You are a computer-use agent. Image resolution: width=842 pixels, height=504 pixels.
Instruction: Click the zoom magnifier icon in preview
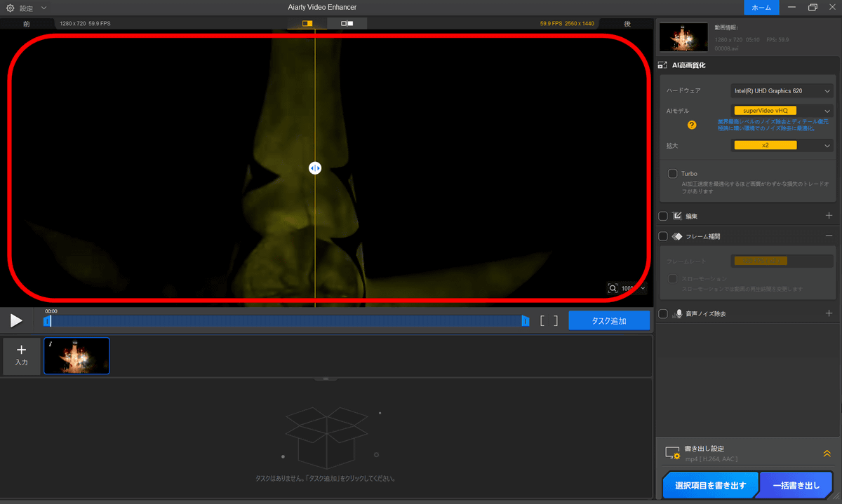click(x=613, y=288)
